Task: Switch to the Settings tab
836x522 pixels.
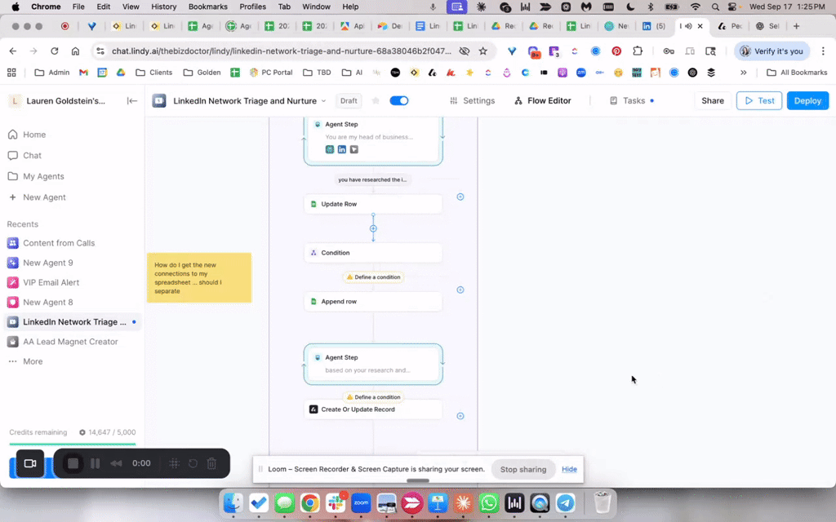Action: 472,101
